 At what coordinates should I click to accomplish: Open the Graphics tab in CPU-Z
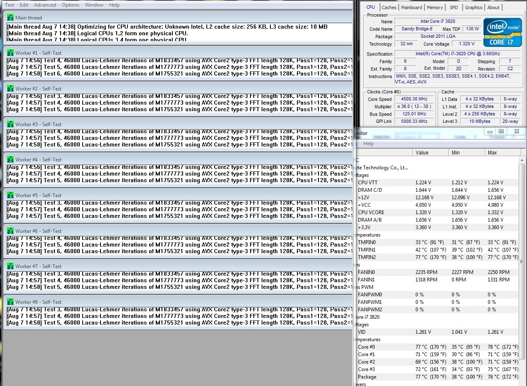click(473, 7)
